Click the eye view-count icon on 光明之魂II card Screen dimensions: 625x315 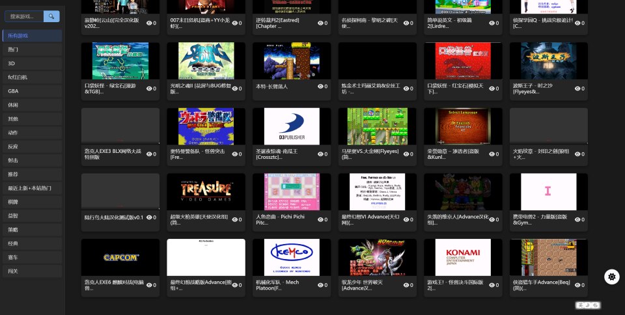(x=236, y=89)
